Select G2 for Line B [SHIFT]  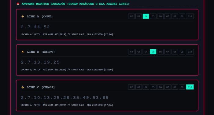[x=131, y=52]
